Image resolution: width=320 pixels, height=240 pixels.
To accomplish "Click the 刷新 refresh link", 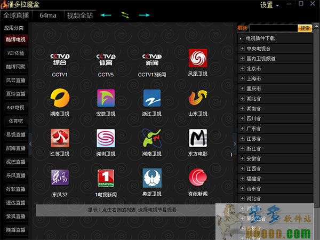I will tap(242, 28).
